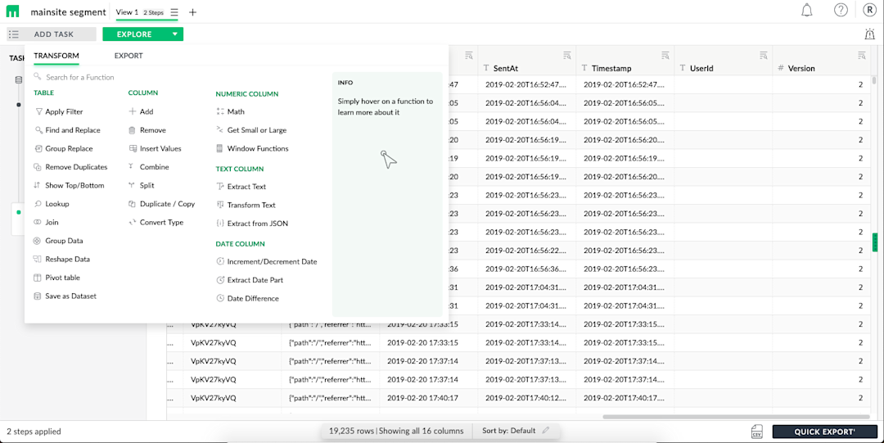Image resolution: width=884 pixels, height=443 pixels.
Task: Expand the EXPLORE dropdown arrow
Action: pos(175,34)
